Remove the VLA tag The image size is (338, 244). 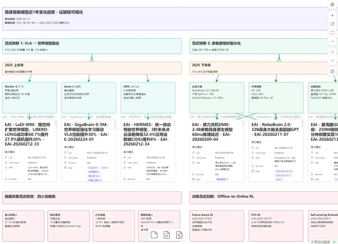pyautogui.click(x=107, y=168)
